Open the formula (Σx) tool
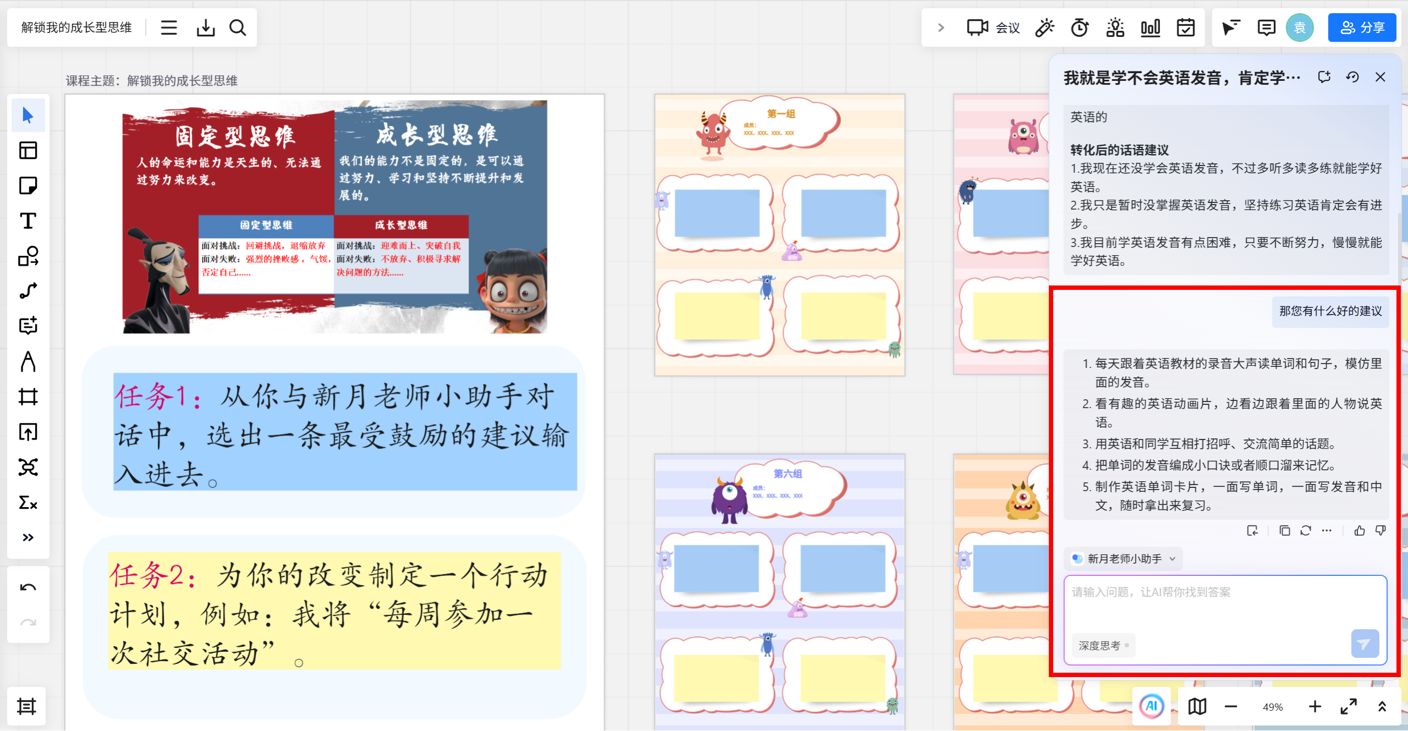 pos(28,503)
